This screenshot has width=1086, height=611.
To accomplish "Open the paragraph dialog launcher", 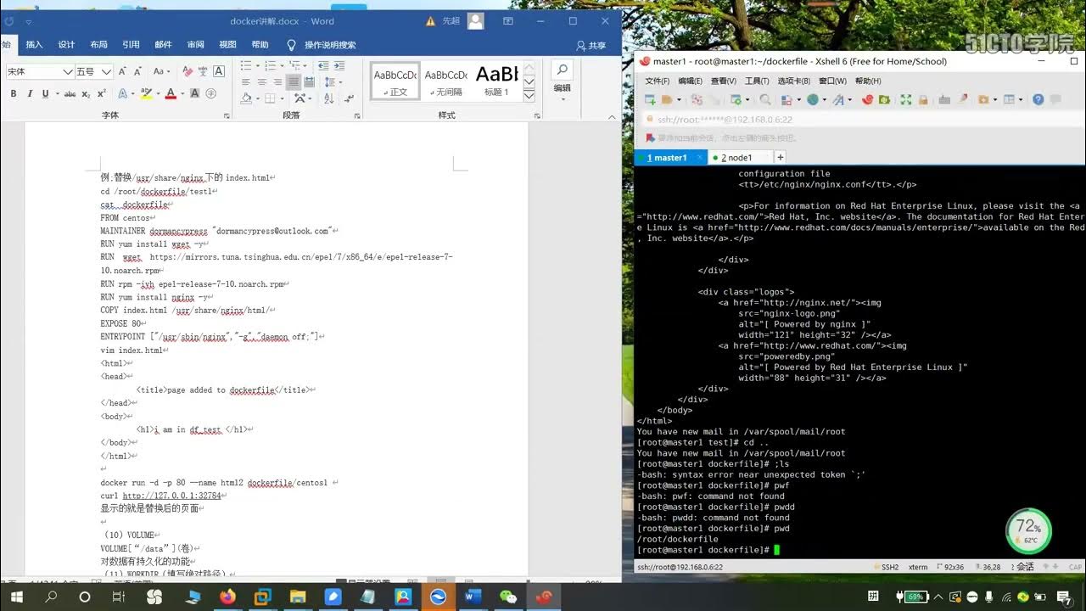I will (x=359, y=115).
